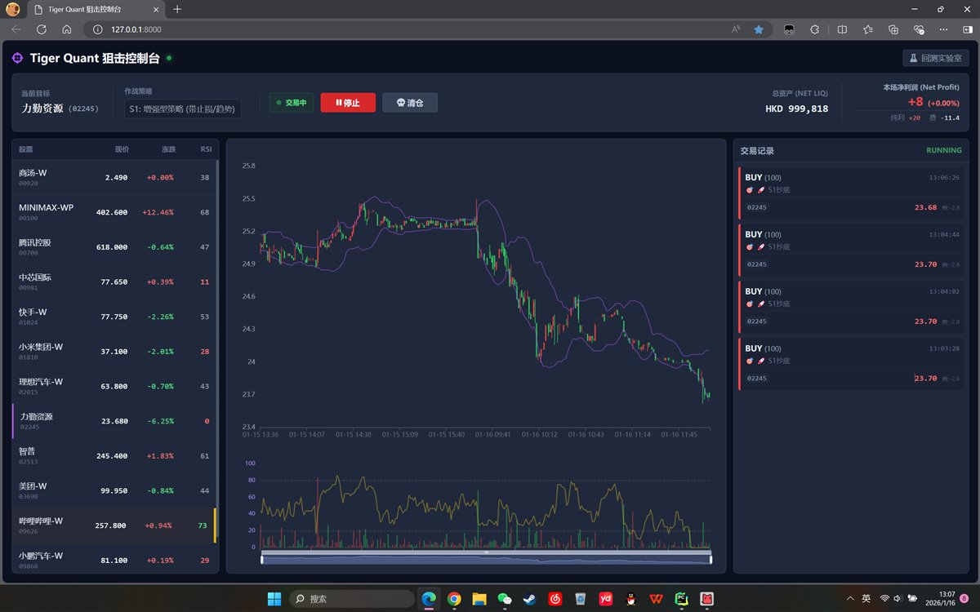Click the browser back arrow

pyautogui.click(x=16, y=29)
